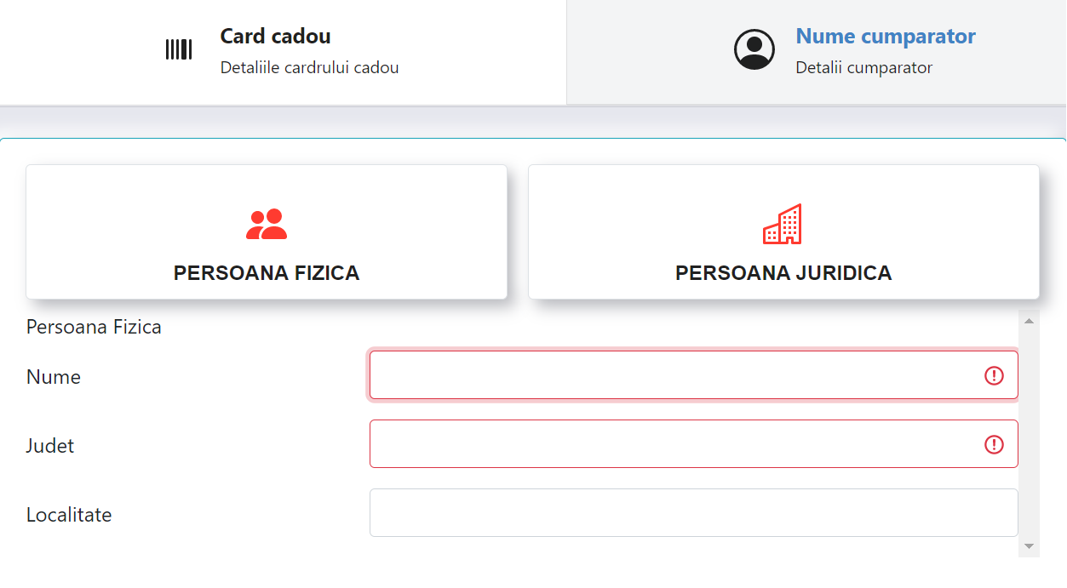Click the form's vertical scrollbar track
The width and height of the screenshot is (1067, 588).
point(1029,433)
